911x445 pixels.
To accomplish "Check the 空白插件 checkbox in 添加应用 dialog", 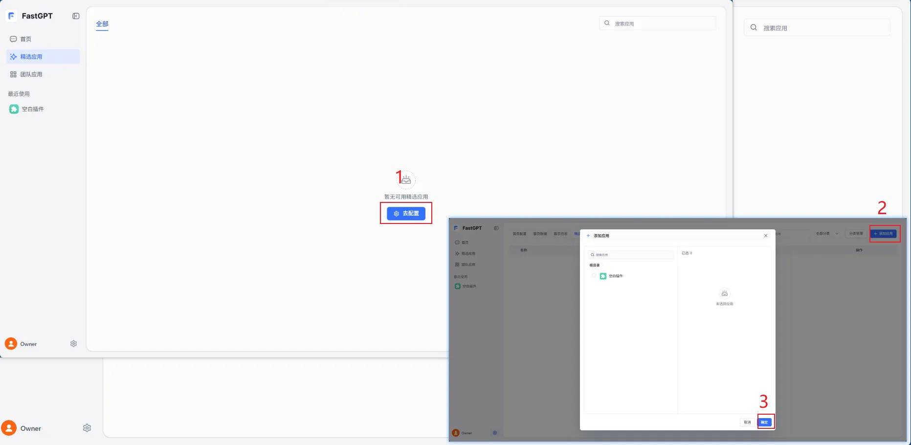I will coord(594,276).
